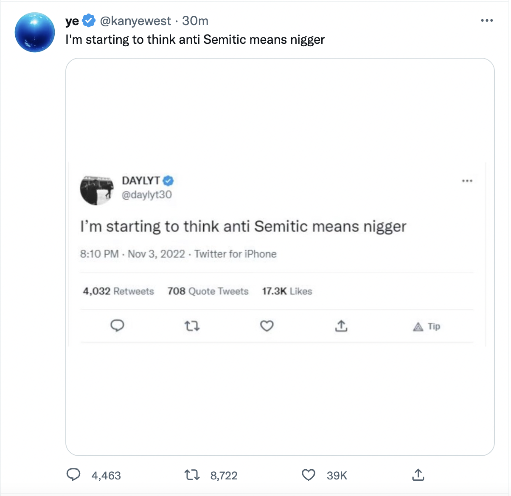Click the 4,032 Retweets count
This screenshot has height=496, width=511.
(118, 291)
